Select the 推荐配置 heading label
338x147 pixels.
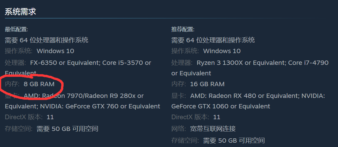click(183, 29)
